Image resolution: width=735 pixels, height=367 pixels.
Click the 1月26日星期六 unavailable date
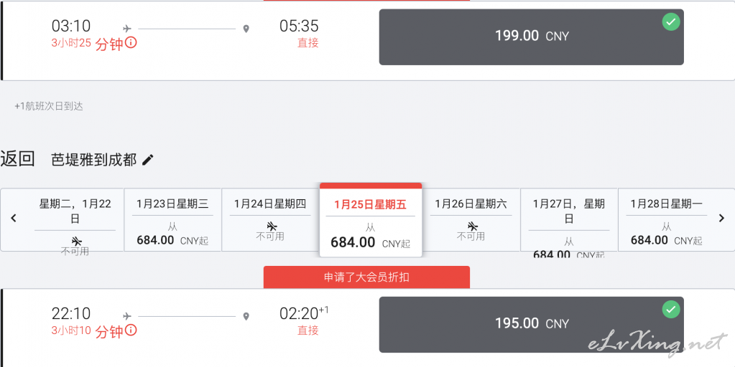click(471, 220)
